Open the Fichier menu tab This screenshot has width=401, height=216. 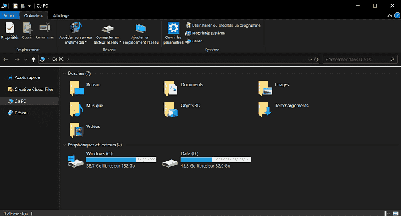(9, 15)
